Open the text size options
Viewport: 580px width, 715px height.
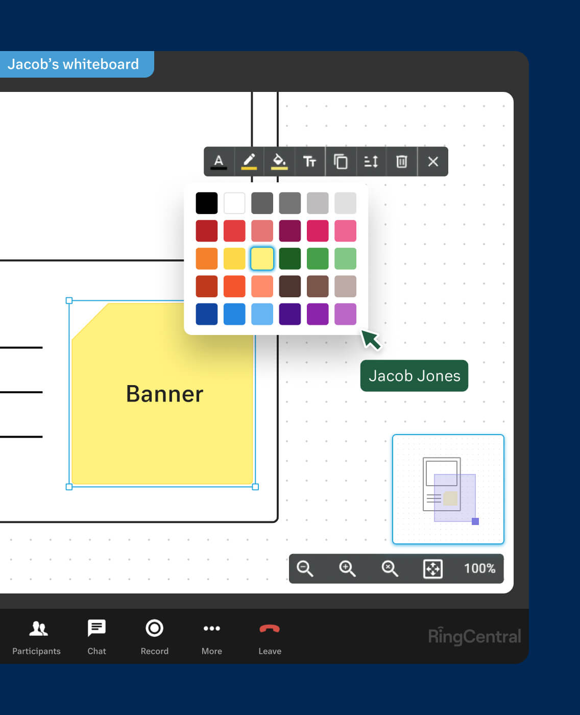pyautogui.click(x=310, y=162)
